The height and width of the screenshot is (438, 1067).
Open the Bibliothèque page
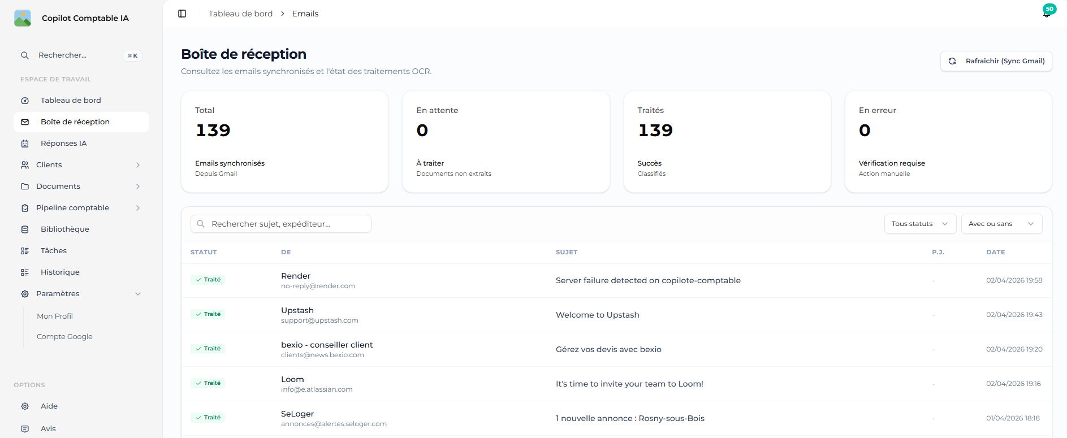coord(81,229)
